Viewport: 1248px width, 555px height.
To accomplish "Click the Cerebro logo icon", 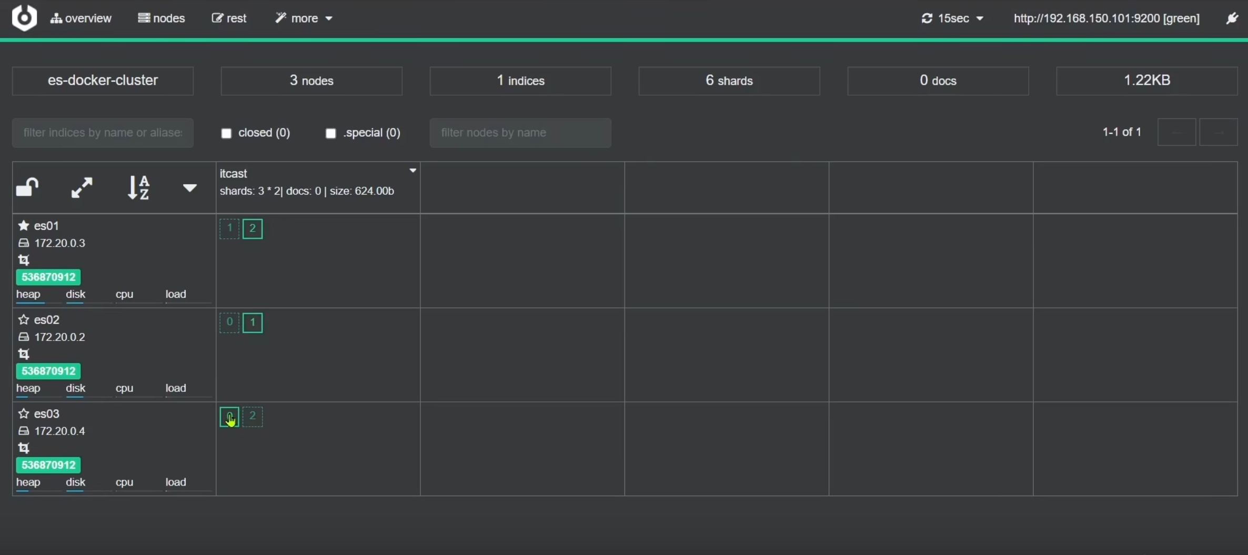I will tap(24, 18).
